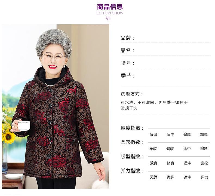The width and height of the screenshot is (215, 196).
Task: Click the EDITION SHOW subtitle
Action: (110, 13)
